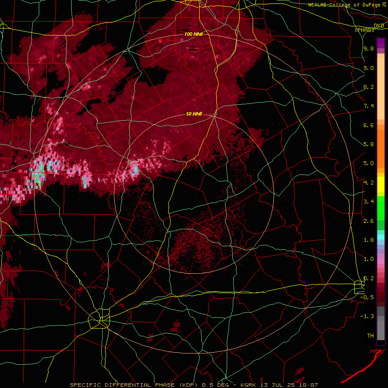Click the 4.2 legend value
The width and height of the screenshot is (388, 388).
(369, 183)
